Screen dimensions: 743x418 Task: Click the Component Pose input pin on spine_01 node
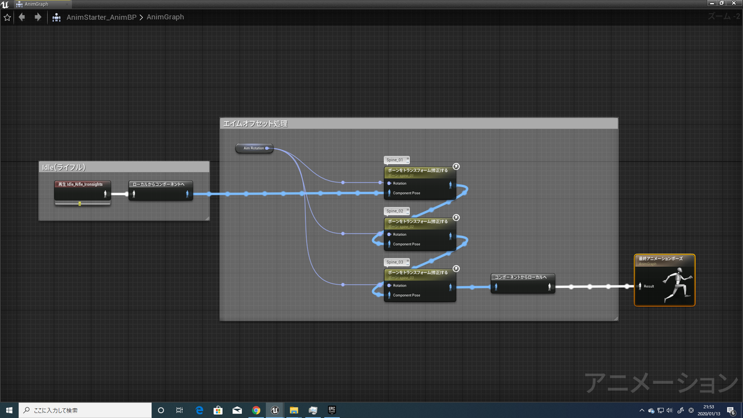pos(389,193)
